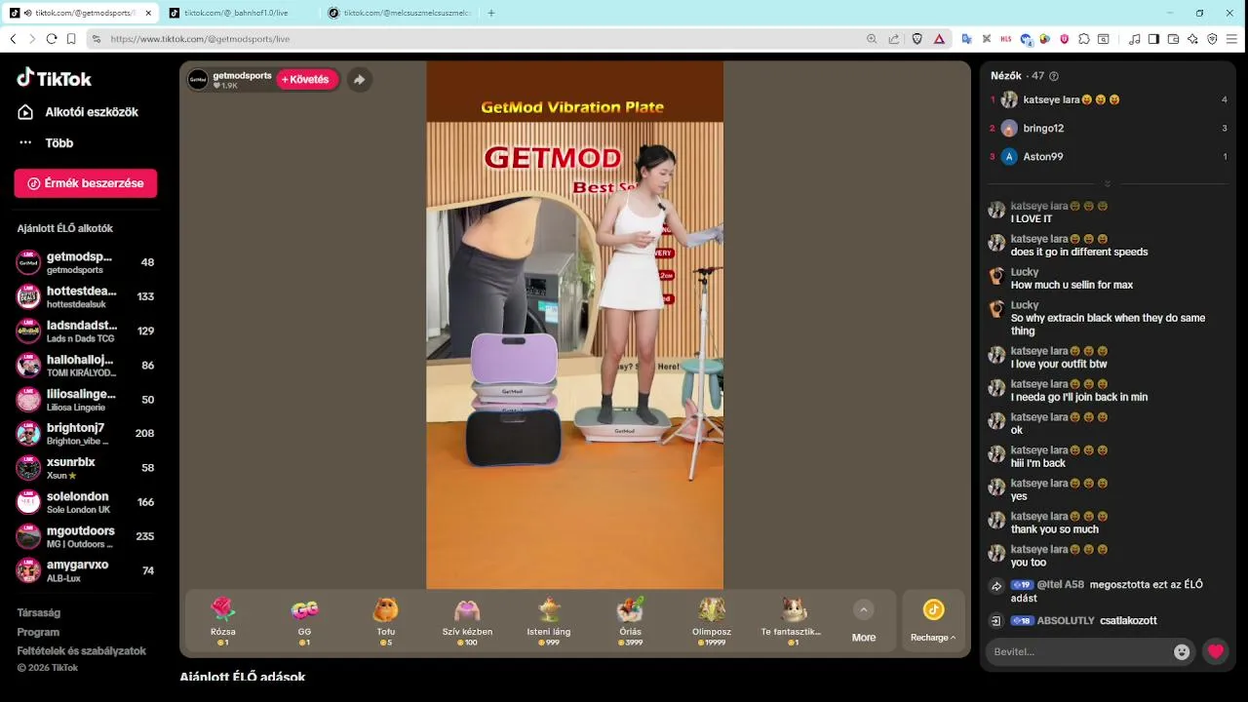The width and height of the screenshot is (1248, 702).
Task: Select brightonj7 in recommended live creators
Action: click(86, 434)
